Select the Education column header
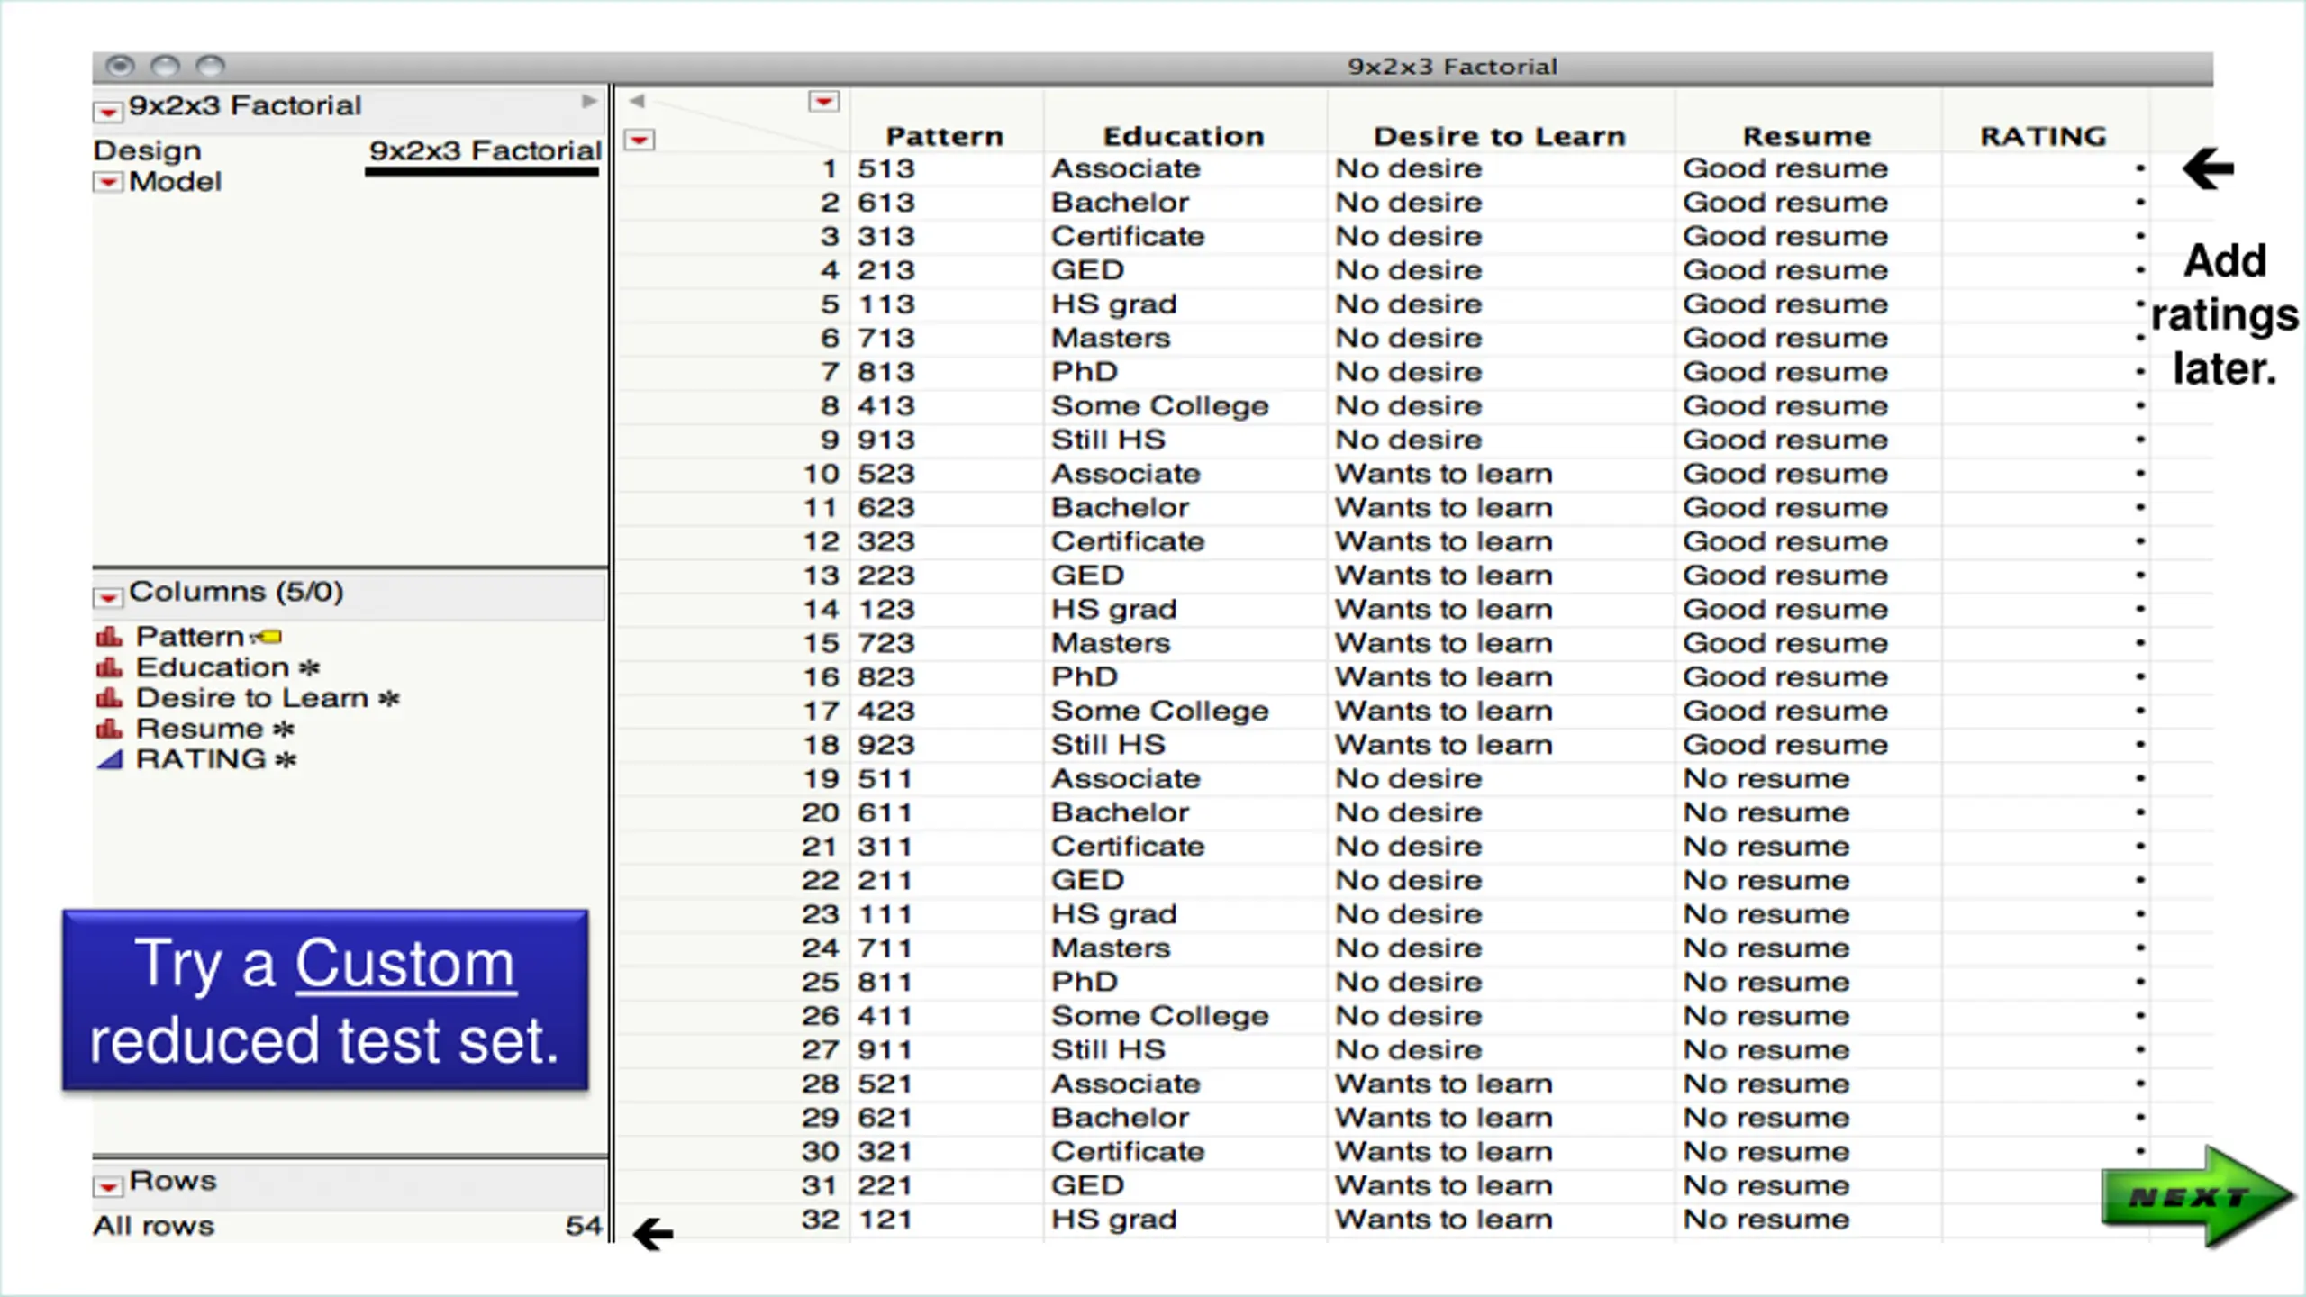2306x1297 pixels. [1184, 136]
